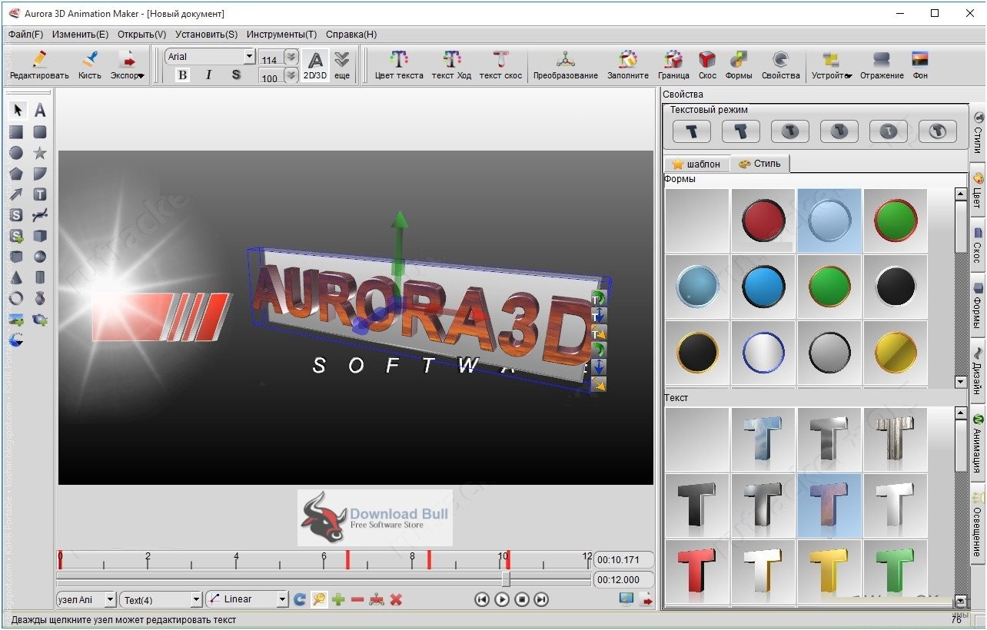Image resolution: width=987 pixels, height=630 pixels.
Task: Toggle bold text formatting
Action: [x=182, y=75]
